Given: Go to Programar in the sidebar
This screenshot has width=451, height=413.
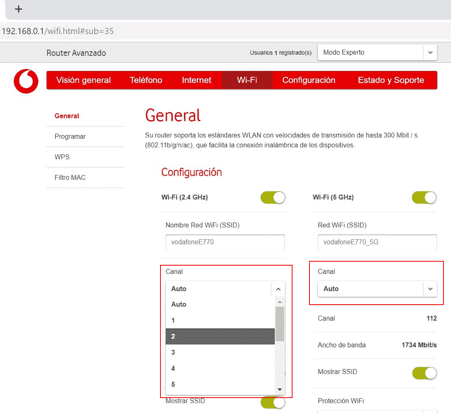Looking at the screenshot, I should coord(70,137).
